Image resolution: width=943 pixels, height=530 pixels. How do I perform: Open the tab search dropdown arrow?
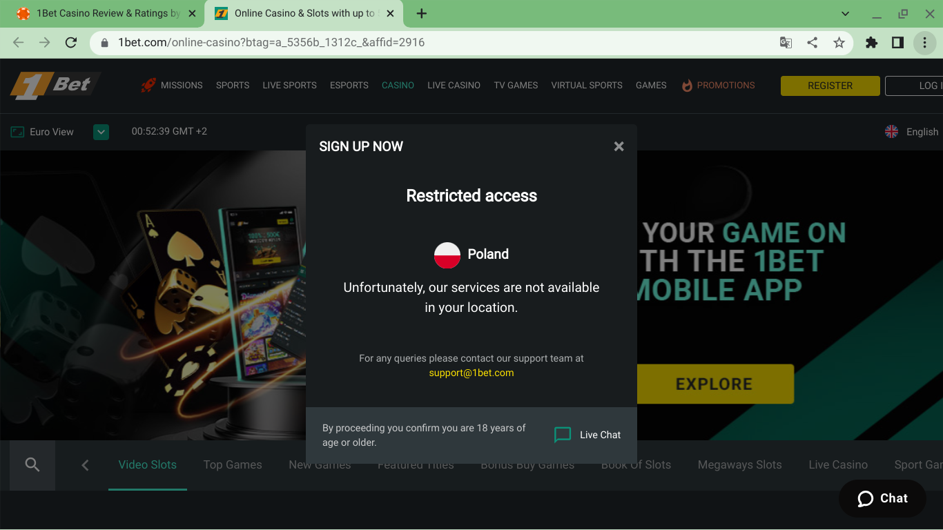click(846, 14)
